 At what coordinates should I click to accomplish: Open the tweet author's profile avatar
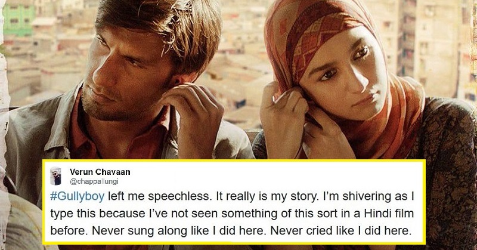coord(55,176)
